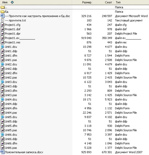Click the text file icon of прочтите.txt
The image size is (149, 155).
pos(3,20)
